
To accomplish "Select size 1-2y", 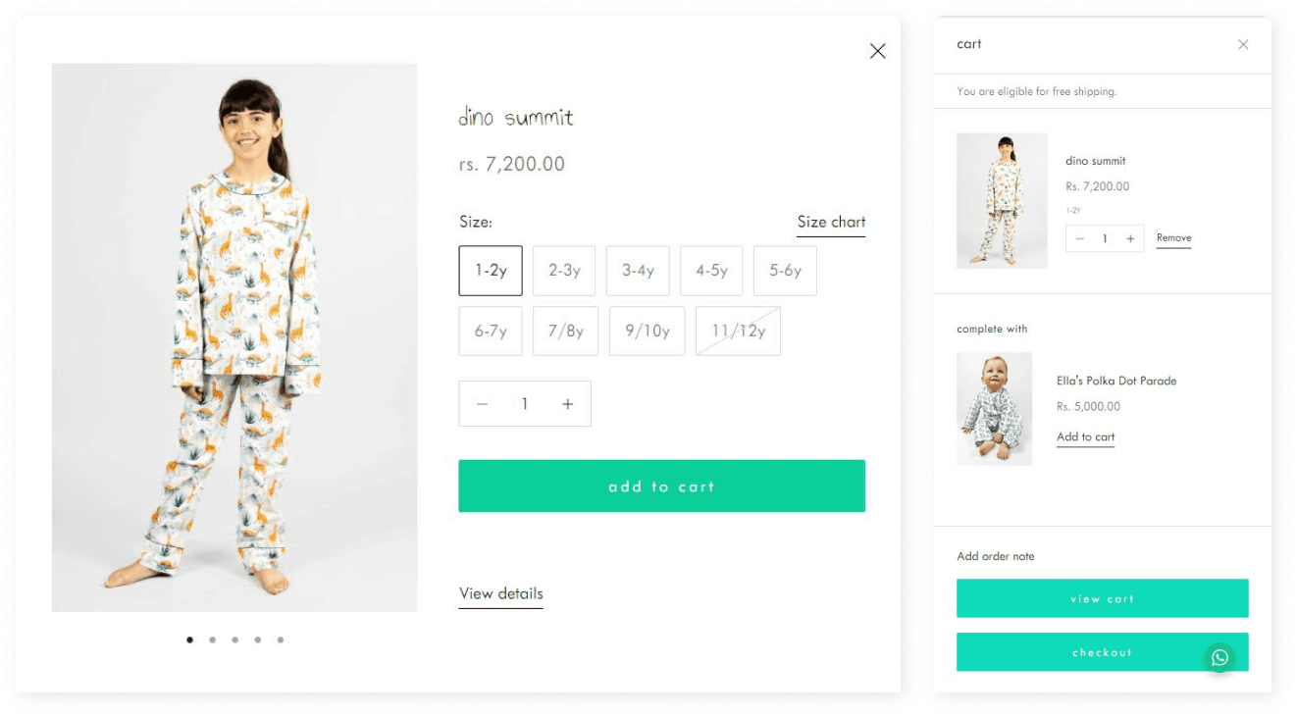I will [491, 271].
